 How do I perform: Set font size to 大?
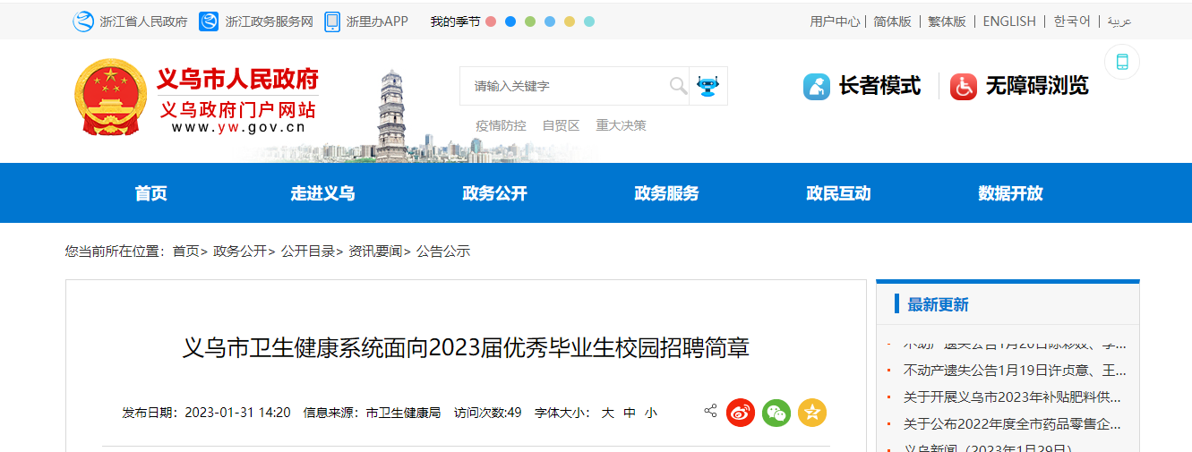click(607, 413)
